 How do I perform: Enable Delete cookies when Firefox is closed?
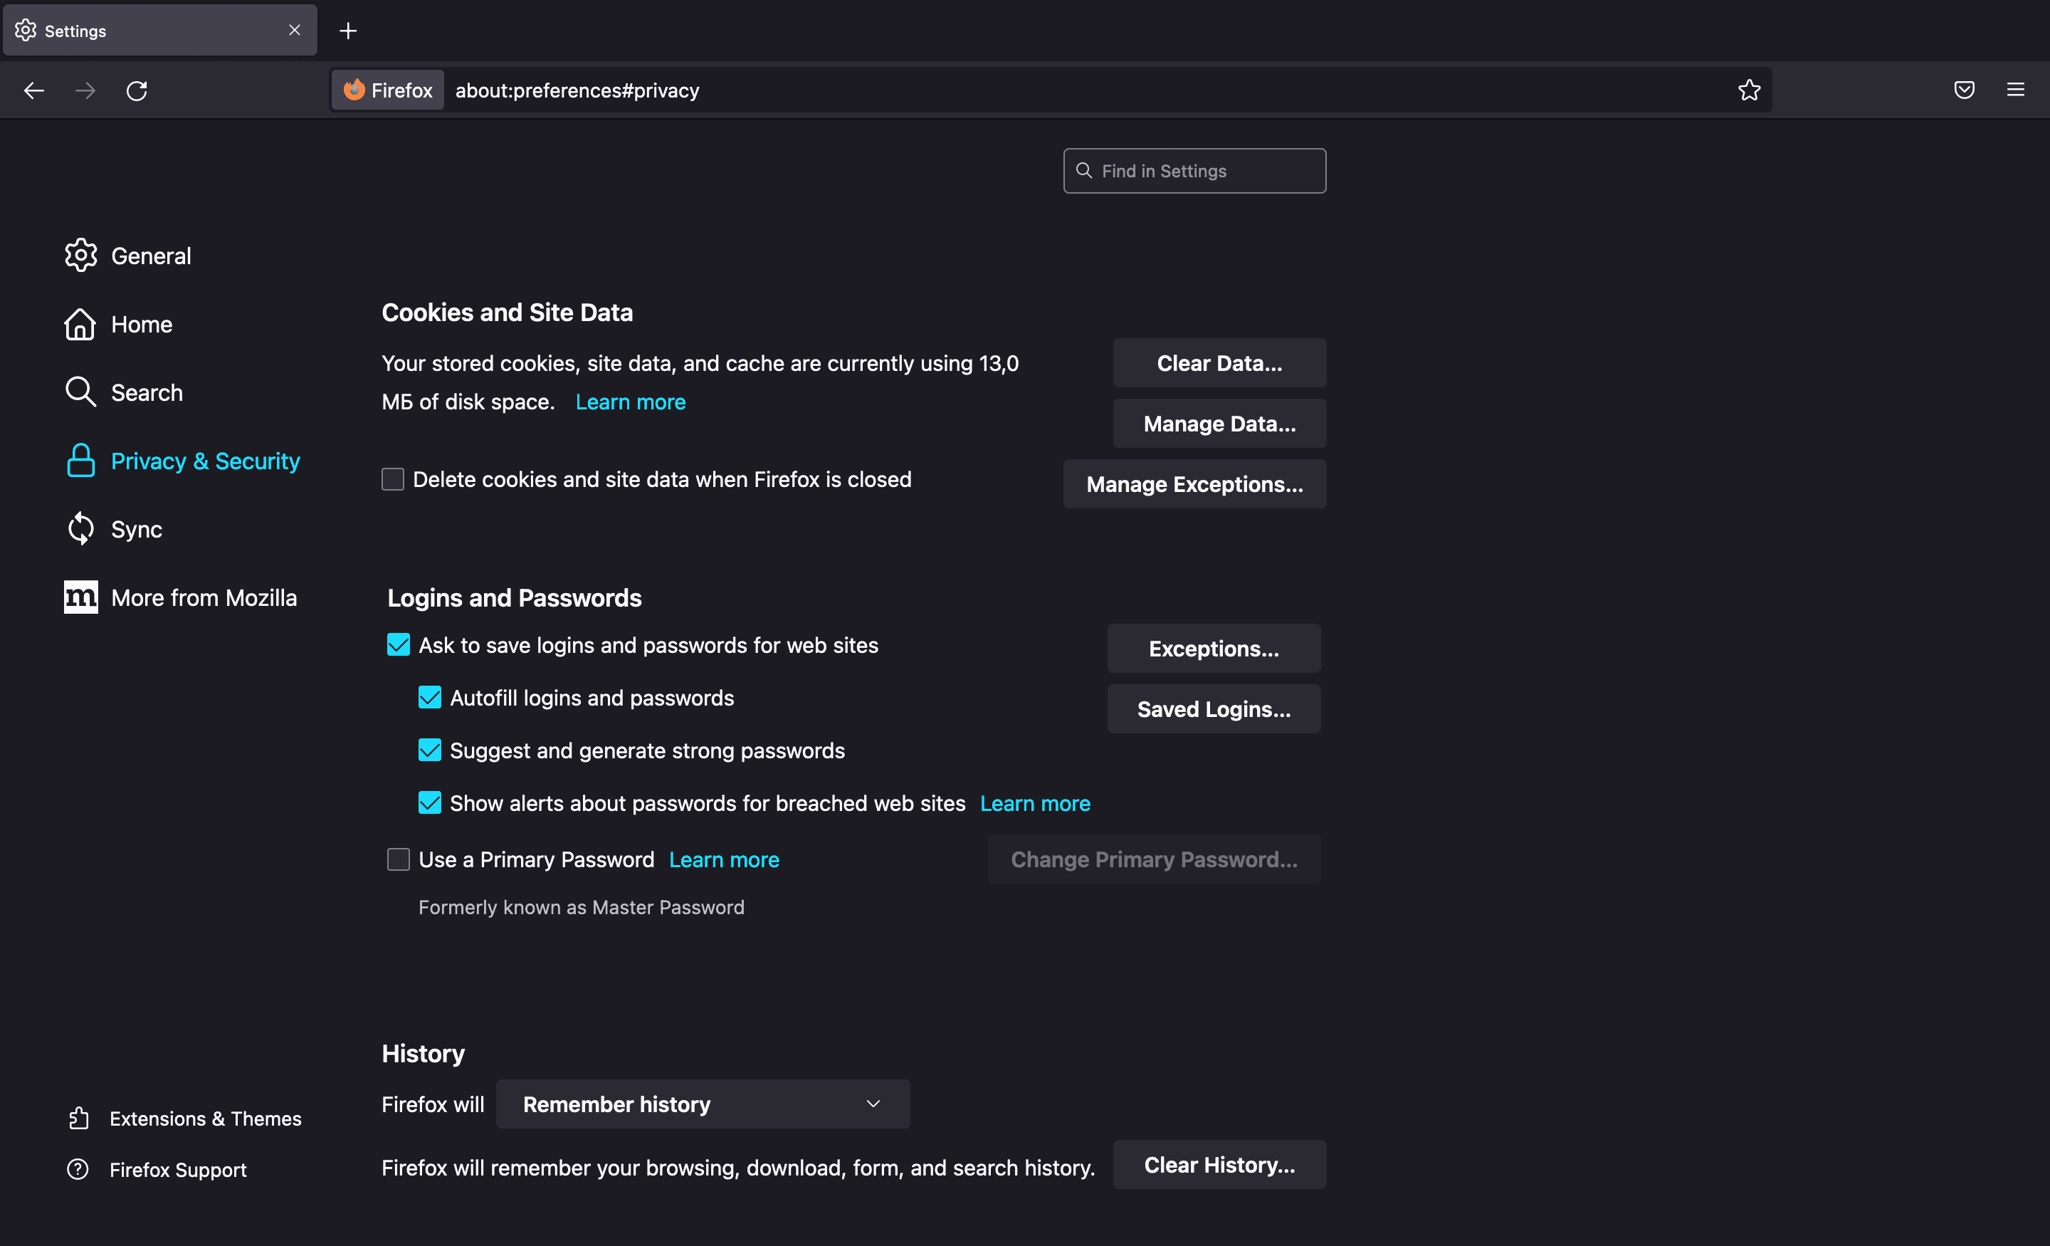[393, 479]
